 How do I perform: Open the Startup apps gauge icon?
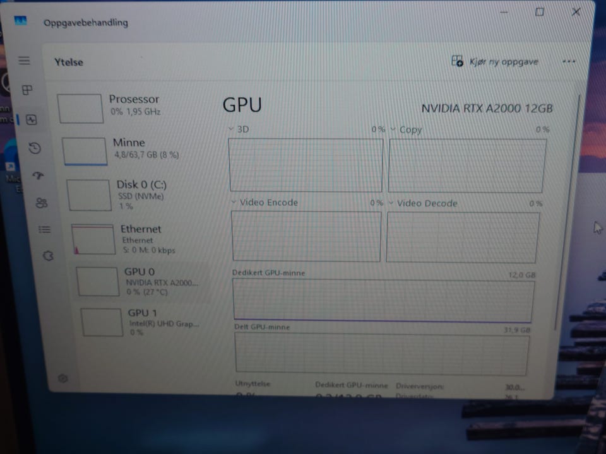(38, 176)
